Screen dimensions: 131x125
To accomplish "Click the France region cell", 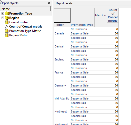I will click(x=62, y=72).
